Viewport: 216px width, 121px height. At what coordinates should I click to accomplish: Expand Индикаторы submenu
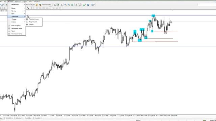pyautogui.click(x=17, y=4)
